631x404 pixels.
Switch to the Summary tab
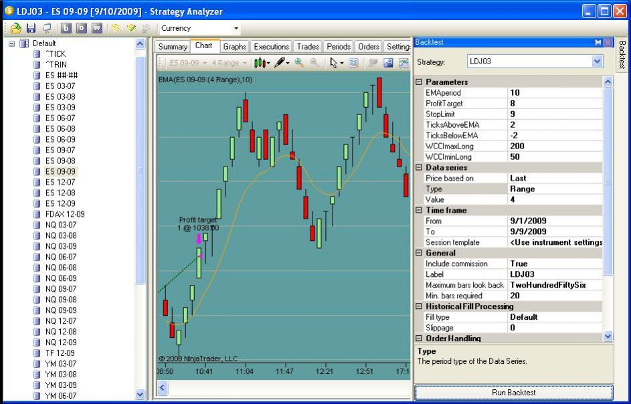click(173, 47)
